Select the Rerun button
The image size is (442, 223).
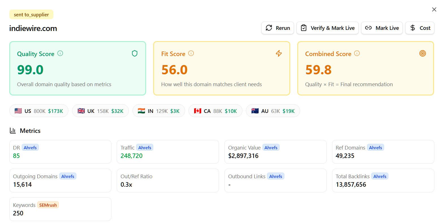tap(278, 28)
